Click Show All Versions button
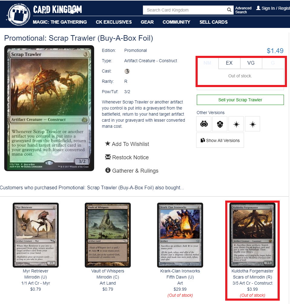The height and width of the screenshot is (304, 290). click(x=220, y=140)
